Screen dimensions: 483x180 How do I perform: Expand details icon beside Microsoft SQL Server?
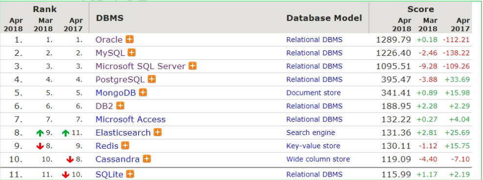192,66
